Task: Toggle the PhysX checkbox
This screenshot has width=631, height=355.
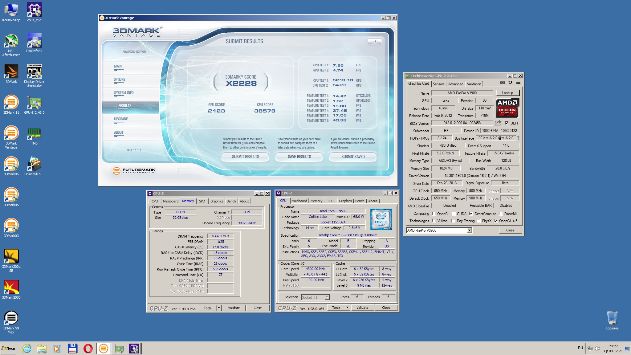Action: tap(478, 221)
